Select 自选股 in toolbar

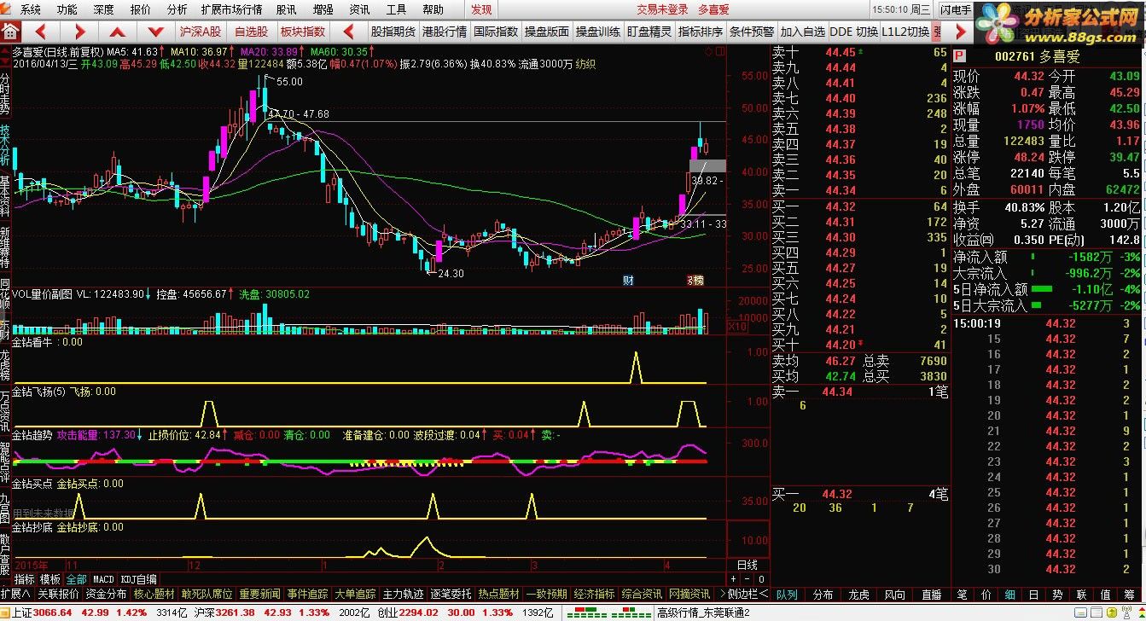[x=251, y=32]
